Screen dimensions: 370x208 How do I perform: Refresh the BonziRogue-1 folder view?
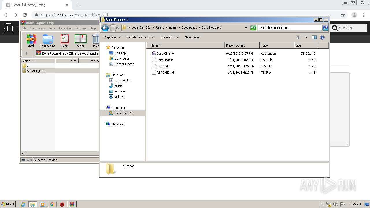click(x=253, y=28)
